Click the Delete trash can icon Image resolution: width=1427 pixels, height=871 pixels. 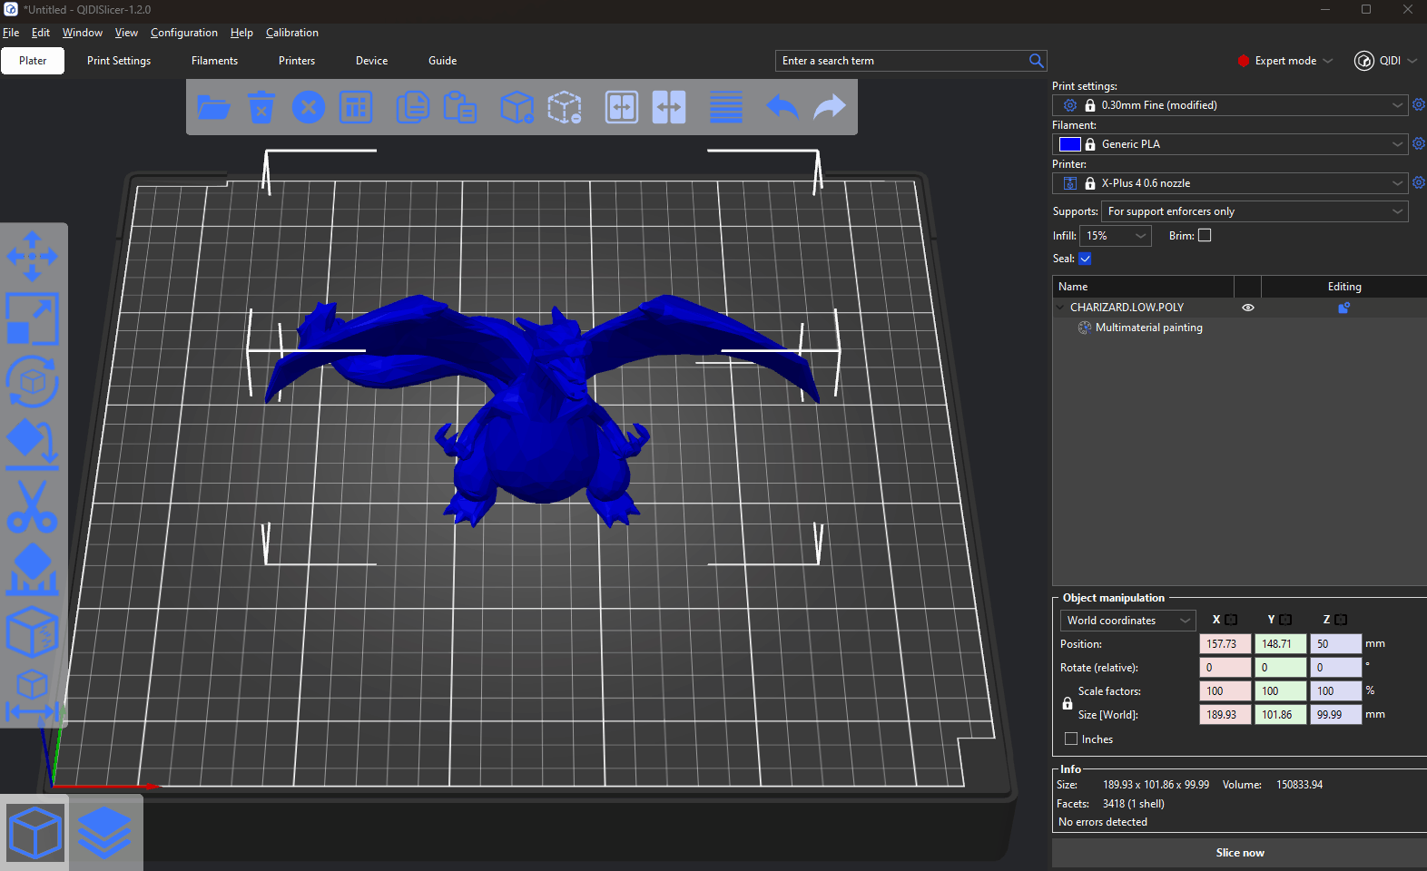click(261, 107)
